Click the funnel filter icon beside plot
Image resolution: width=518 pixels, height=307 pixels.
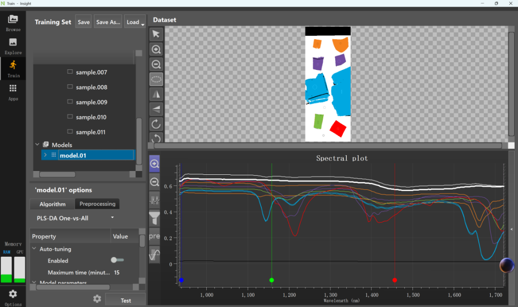[x=154, y=218]
